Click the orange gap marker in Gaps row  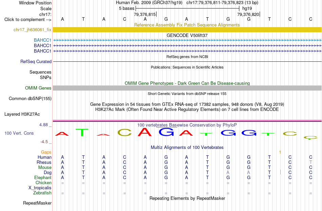[x=280, y=152]
